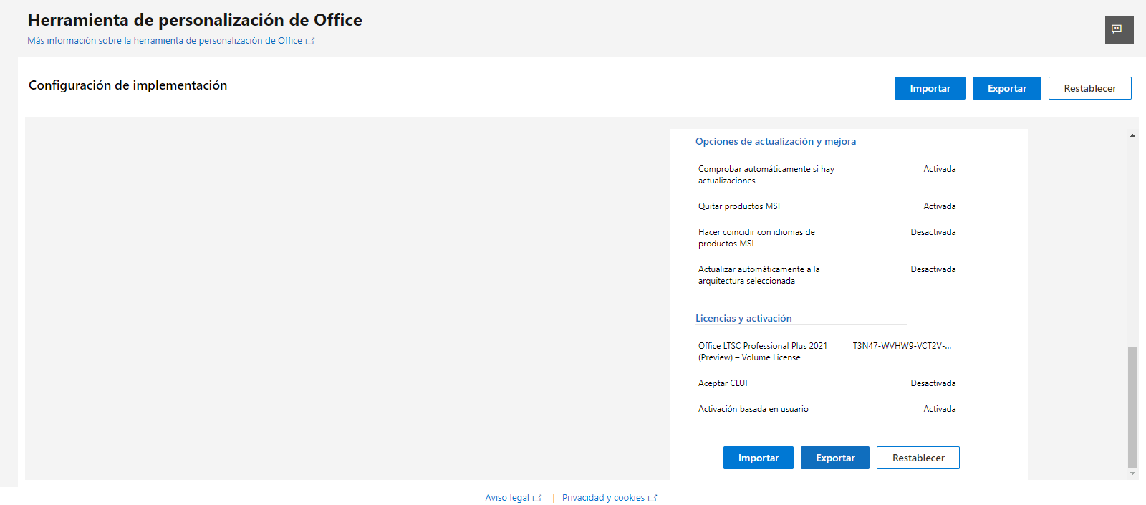Click the Restablecer button below the summary
This screenshot has width=1146, height=505.
coord(918,458)
